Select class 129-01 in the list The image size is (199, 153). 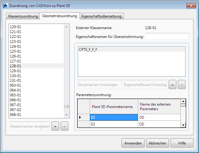[x=37, y=71]
